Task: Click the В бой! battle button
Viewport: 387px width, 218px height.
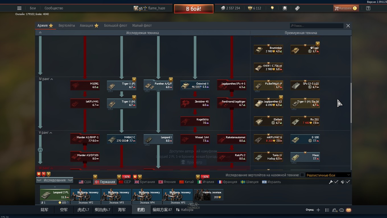Action: point(194,9)
